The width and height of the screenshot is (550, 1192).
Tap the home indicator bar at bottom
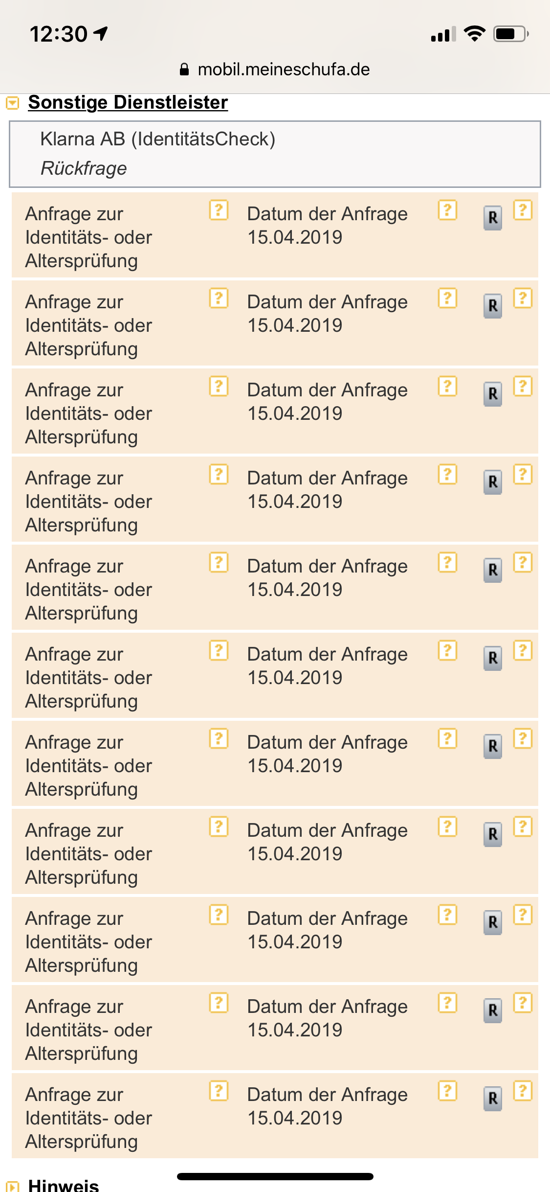point(275,1176)
